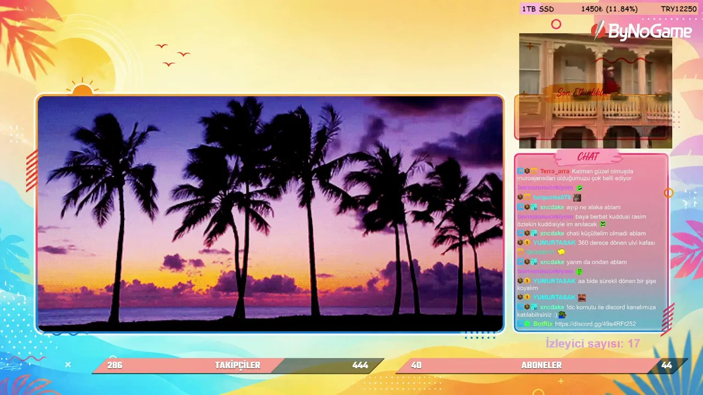This screenshot has height=395, width=703.
Task: Click the subscriber count "40"
Action: coord(416,365)
